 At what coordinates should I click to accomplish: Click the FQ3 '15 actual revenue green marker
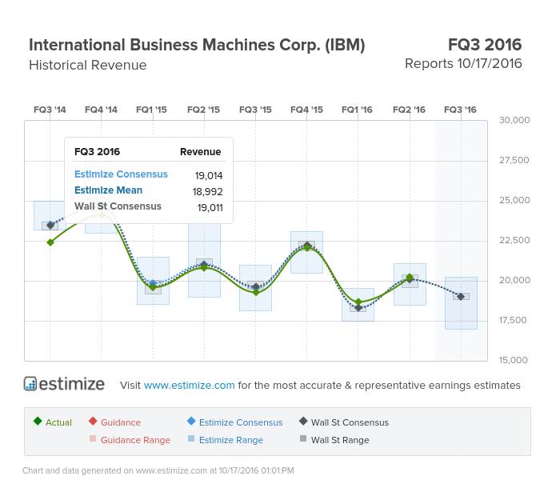click(256, 292)
